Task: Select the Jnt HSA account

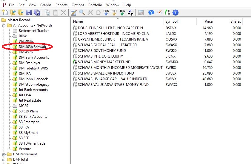Action: pyautogui.click(x=25, y=95)
